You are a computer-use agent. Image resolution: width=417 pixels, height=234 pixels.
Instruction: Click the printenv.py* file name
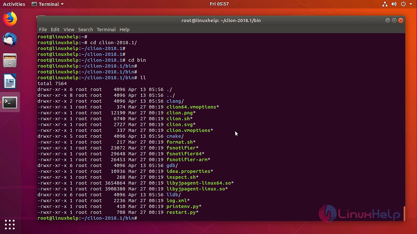(184, 206)
